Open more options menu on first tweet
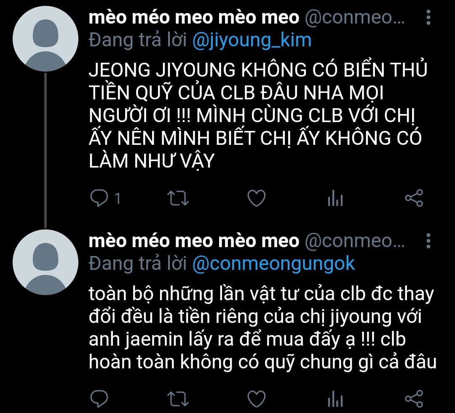 pos(428,17)
